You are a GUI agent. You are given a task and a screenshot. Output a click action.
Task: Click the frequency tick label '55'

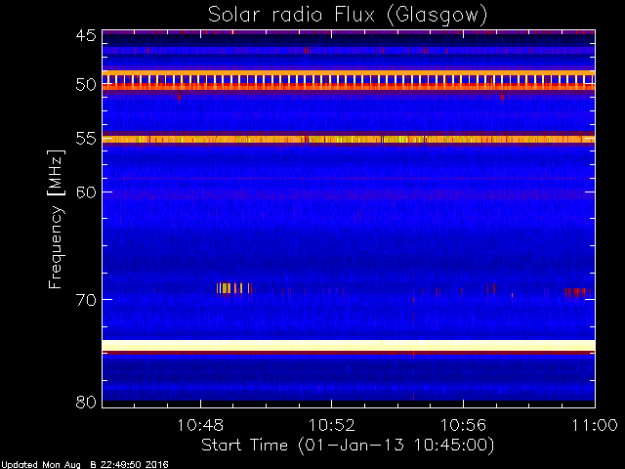pos(86,139)
